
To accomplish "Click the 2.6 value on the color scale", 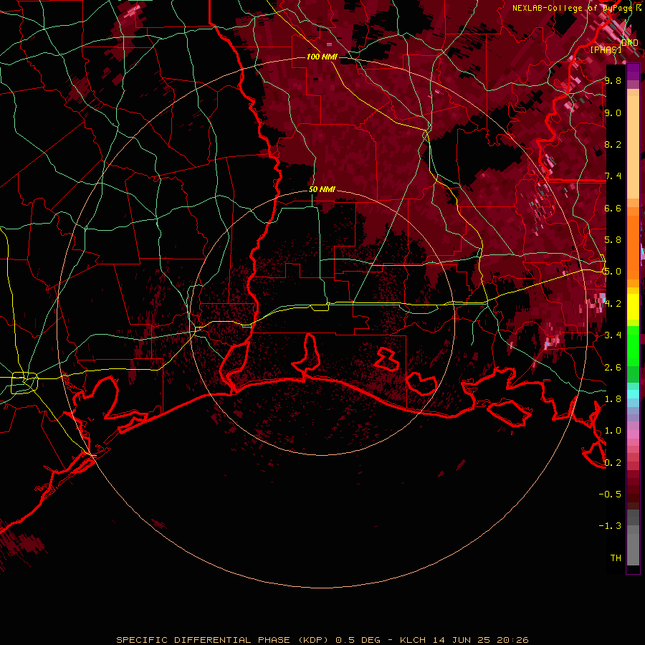I will (613, 368).
